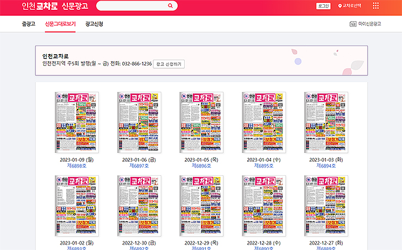Click date text 2022-12-27 (화)
The height and width of the screenshot is (250, 402).
point(326,243)
